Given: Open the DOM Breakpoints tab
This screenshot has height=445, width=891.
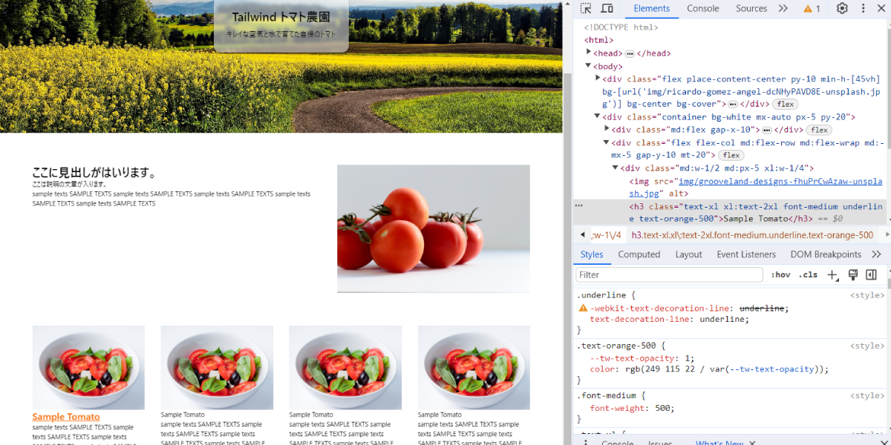Looking at the screenshot, I should [826, 254].
